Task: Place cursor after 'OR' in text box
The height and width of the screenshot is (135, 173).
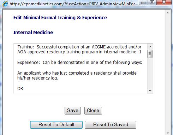Action: pyautogui.click(x=24, y=89)
